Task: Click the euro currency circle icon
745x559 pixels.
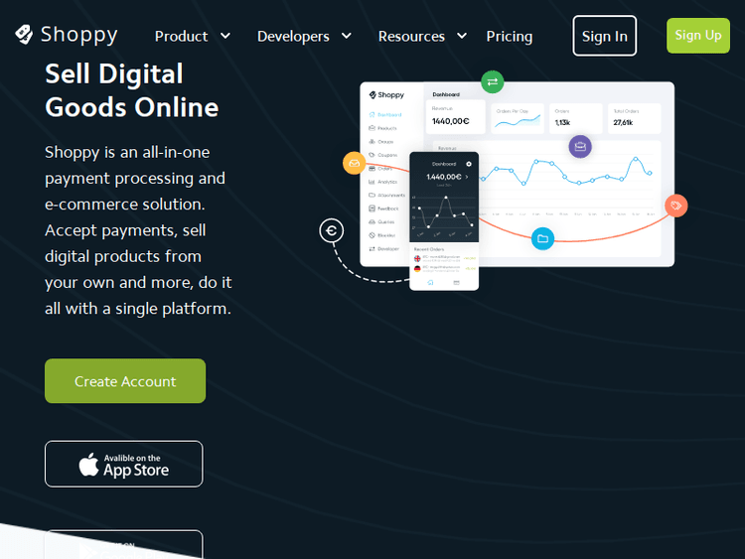Action: click(x=331, y=230)
